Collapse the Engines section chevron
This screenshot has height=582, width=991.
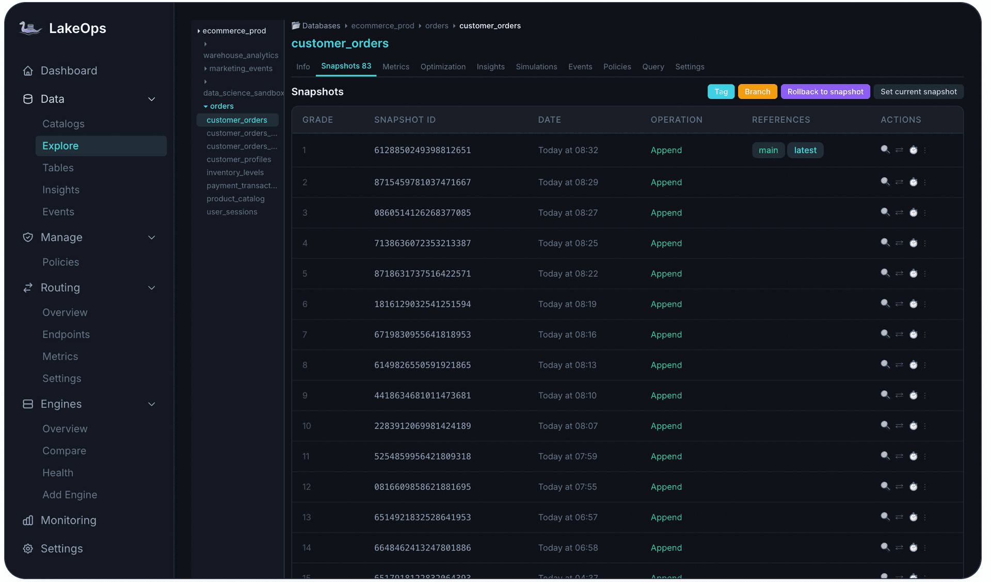coord(152,404)
